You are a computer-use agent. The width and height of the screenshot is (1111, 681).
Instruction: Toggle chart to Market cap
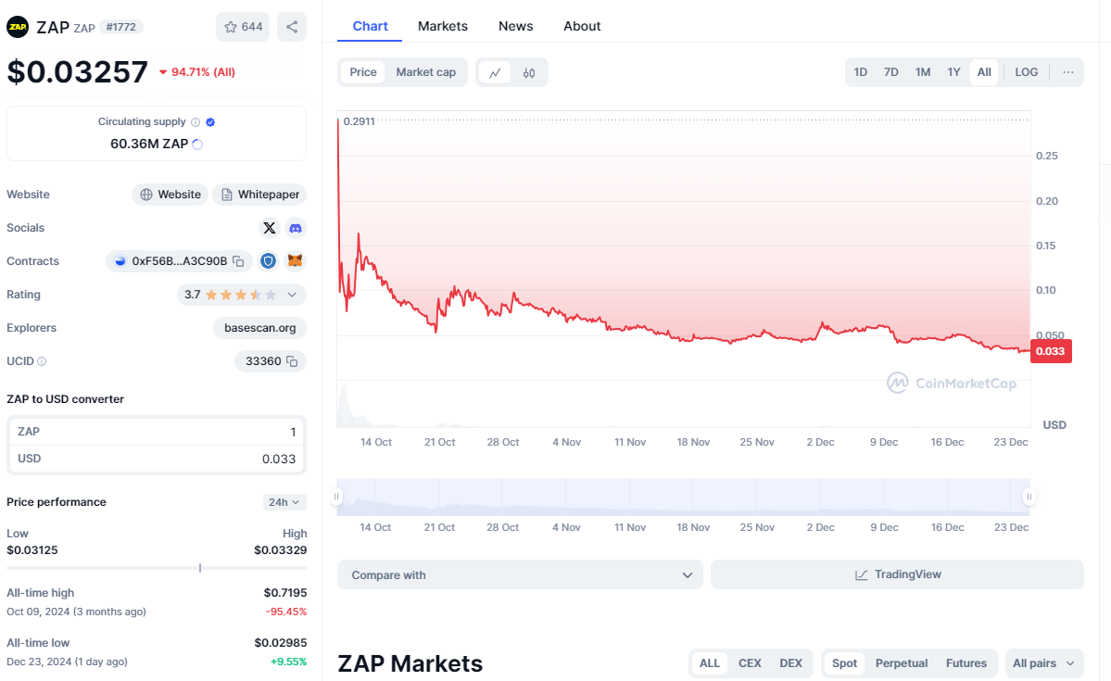425,72
